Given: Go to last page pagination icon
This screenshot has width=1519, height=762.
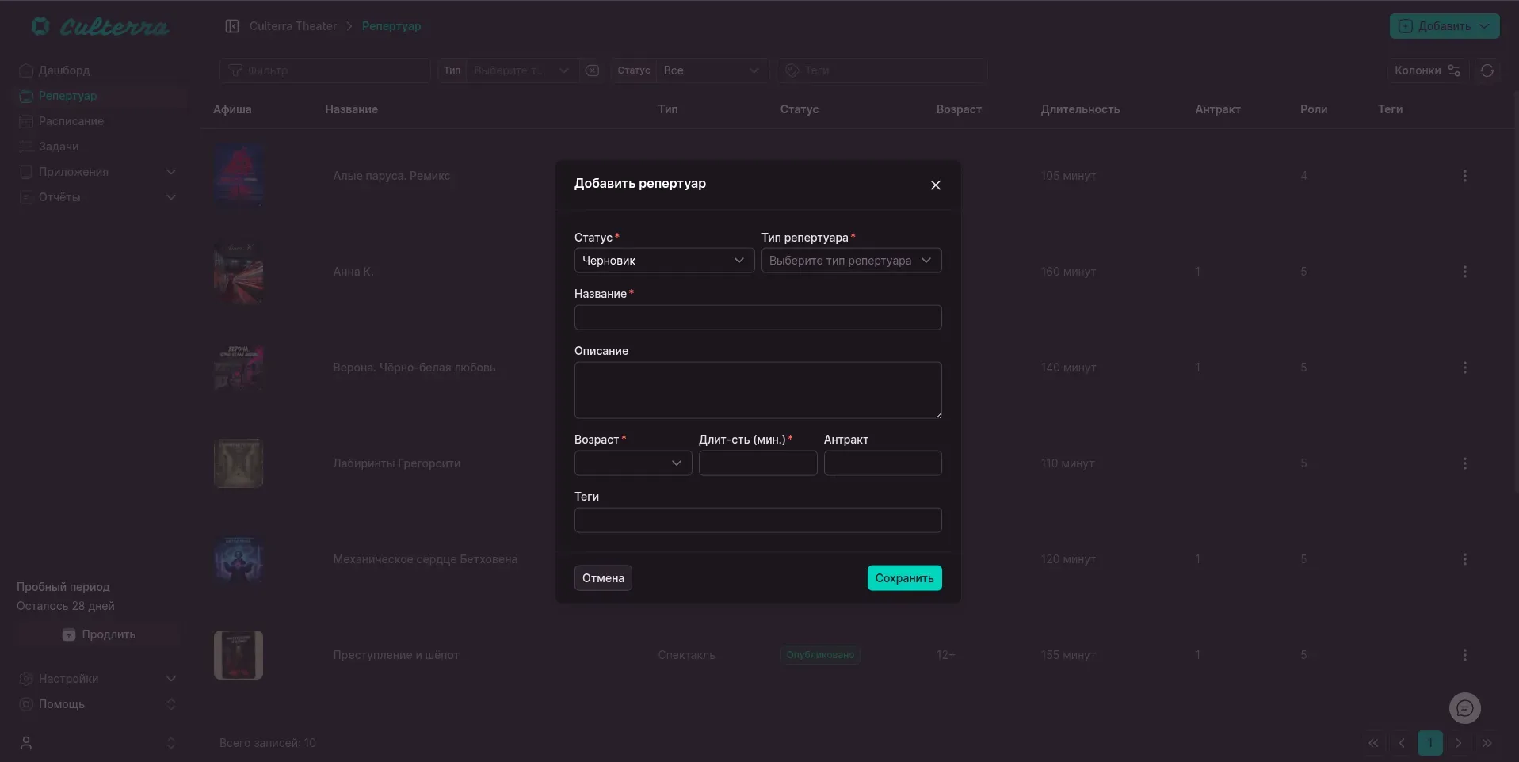Looking at the screenshot, I should tap(1487, 743).
